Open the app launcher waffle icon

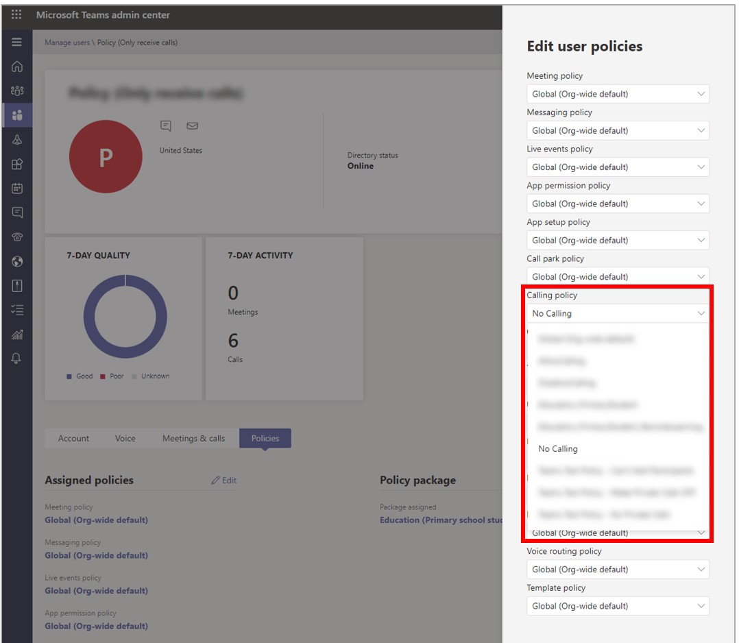16,14
